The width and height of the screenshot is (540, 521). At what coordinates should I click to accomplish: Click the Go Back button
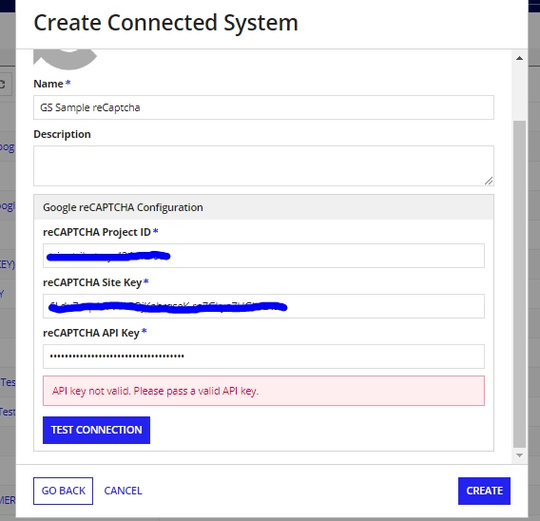point(63,491)
